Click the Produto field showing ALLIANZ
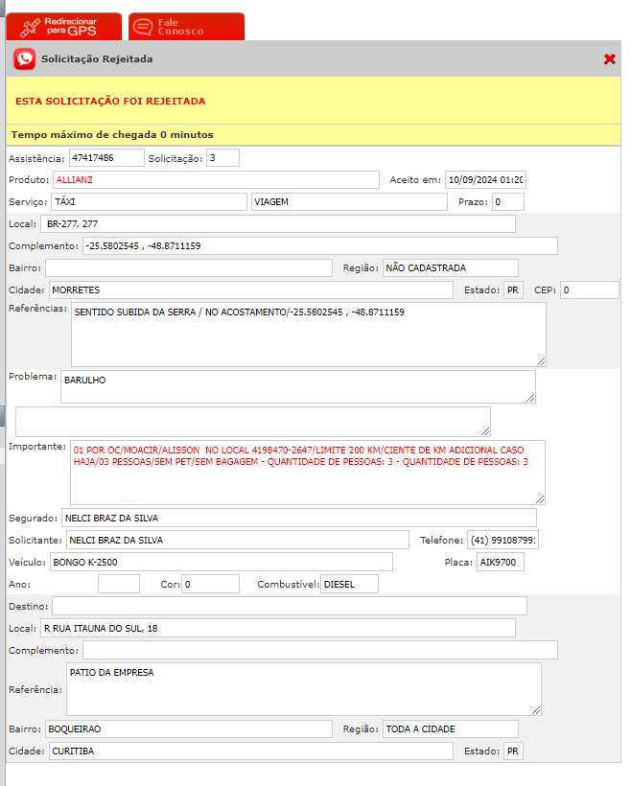Viewport: 631px width, 786px height. (x=216, y=180)
